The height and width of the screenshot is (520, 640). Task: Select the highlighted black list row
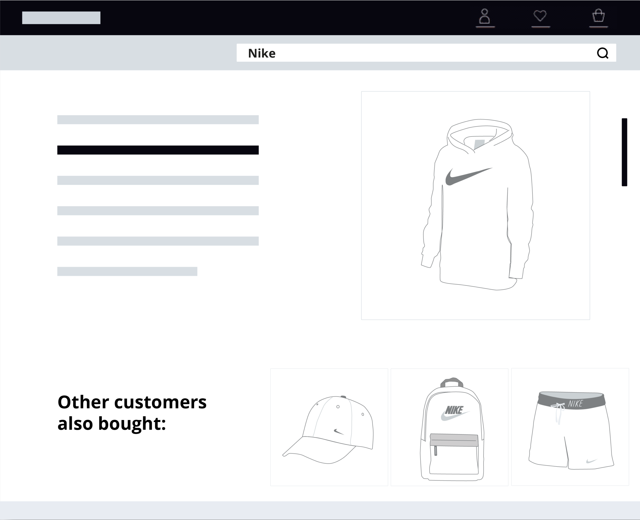158,150
